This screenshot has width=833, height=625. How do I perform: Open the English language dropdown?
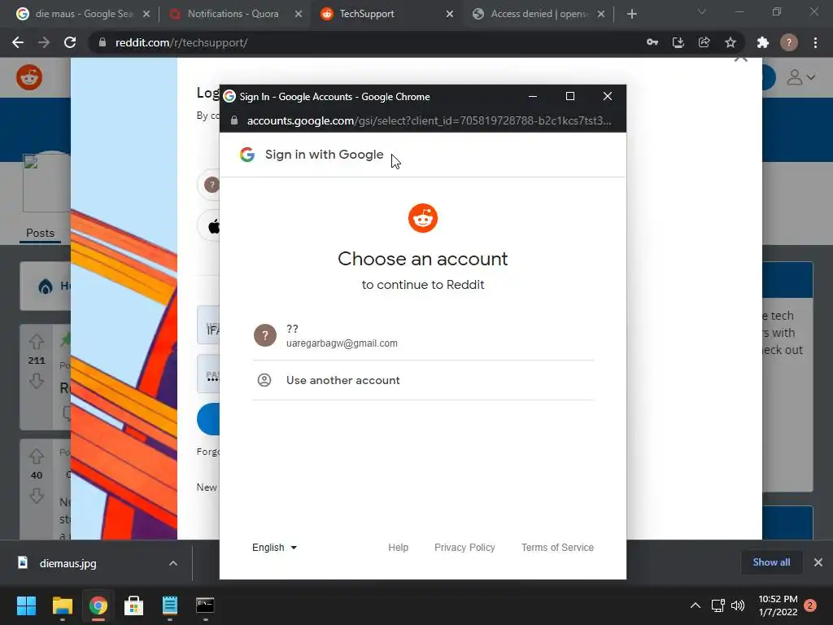[274, 548]
